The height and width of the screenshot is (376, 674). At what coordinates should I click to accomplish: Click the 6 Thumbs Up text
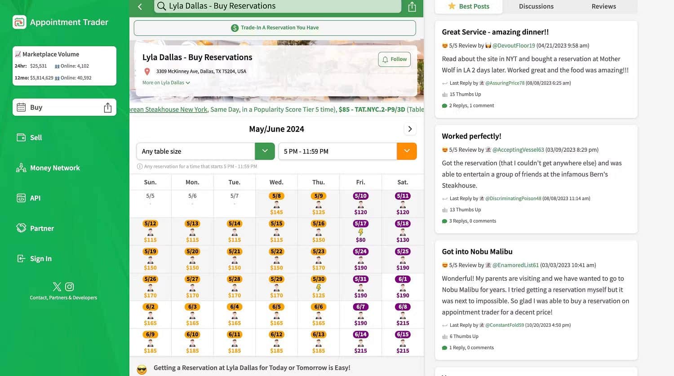tap(464, 337)
